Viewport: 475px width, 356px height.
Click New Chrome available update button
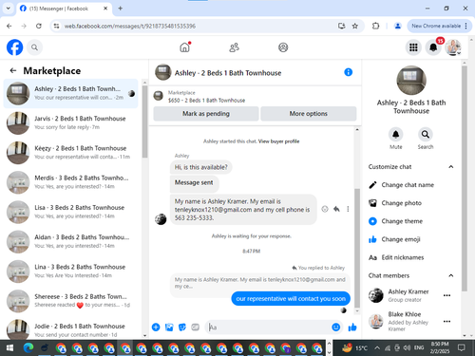440,26
